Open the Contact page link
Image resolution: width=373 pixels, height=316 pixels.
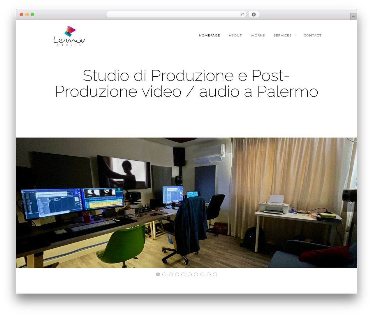click(312, 36)
